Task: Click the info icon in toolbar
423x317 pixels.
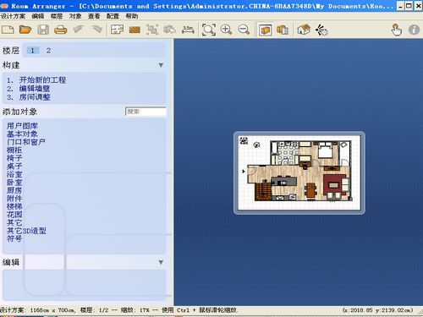Action: (x=414, y=30)
